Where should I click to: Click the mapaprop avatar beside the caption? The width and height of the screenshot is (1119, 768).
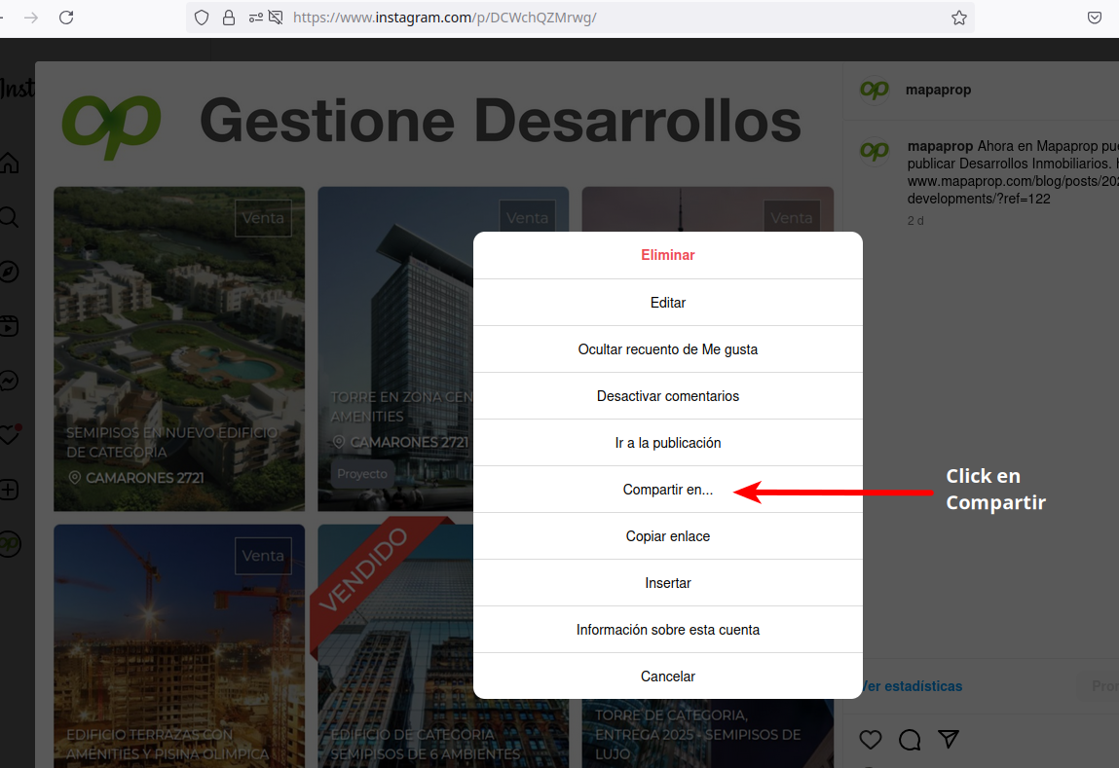point(875,151)
